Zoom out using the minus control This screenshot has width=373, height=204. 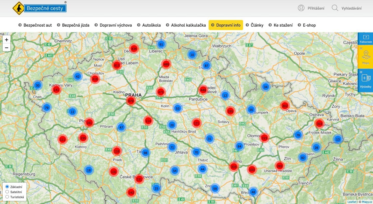[x=6, y=48]
